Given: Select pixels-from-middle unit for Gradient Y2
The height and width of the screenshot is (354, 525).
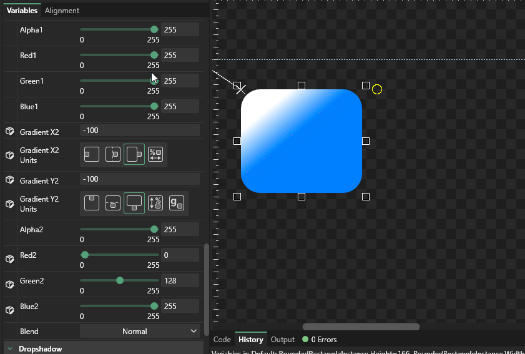Looking at the screenshot, I should coord(113,203).
